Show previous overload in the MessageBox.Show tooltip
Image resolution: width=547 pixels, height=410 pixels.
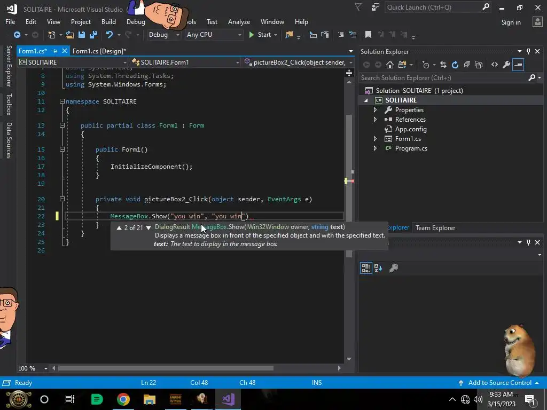(x=119, y=227)
